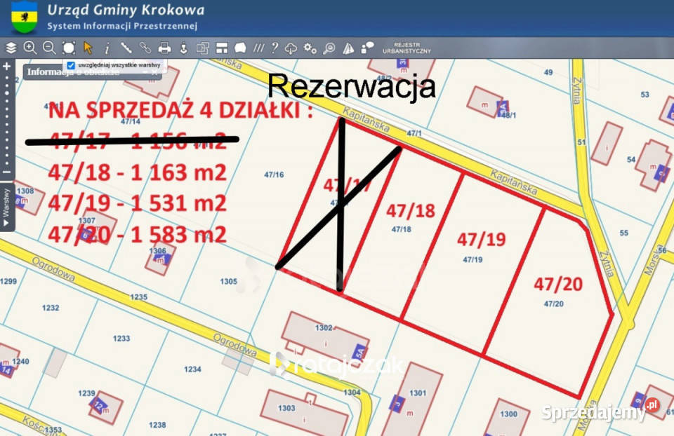Viewport: 674px width, 436px height.
Task: Open the print tool
Action: [x=164, y=48]
